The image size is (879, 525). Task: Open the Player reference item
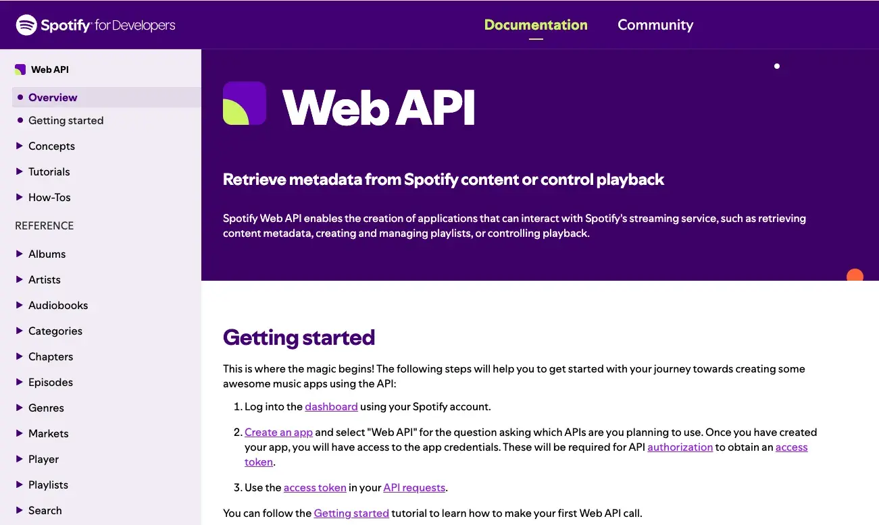(43, 459)
